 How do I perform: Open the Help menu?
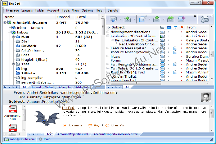99,10
